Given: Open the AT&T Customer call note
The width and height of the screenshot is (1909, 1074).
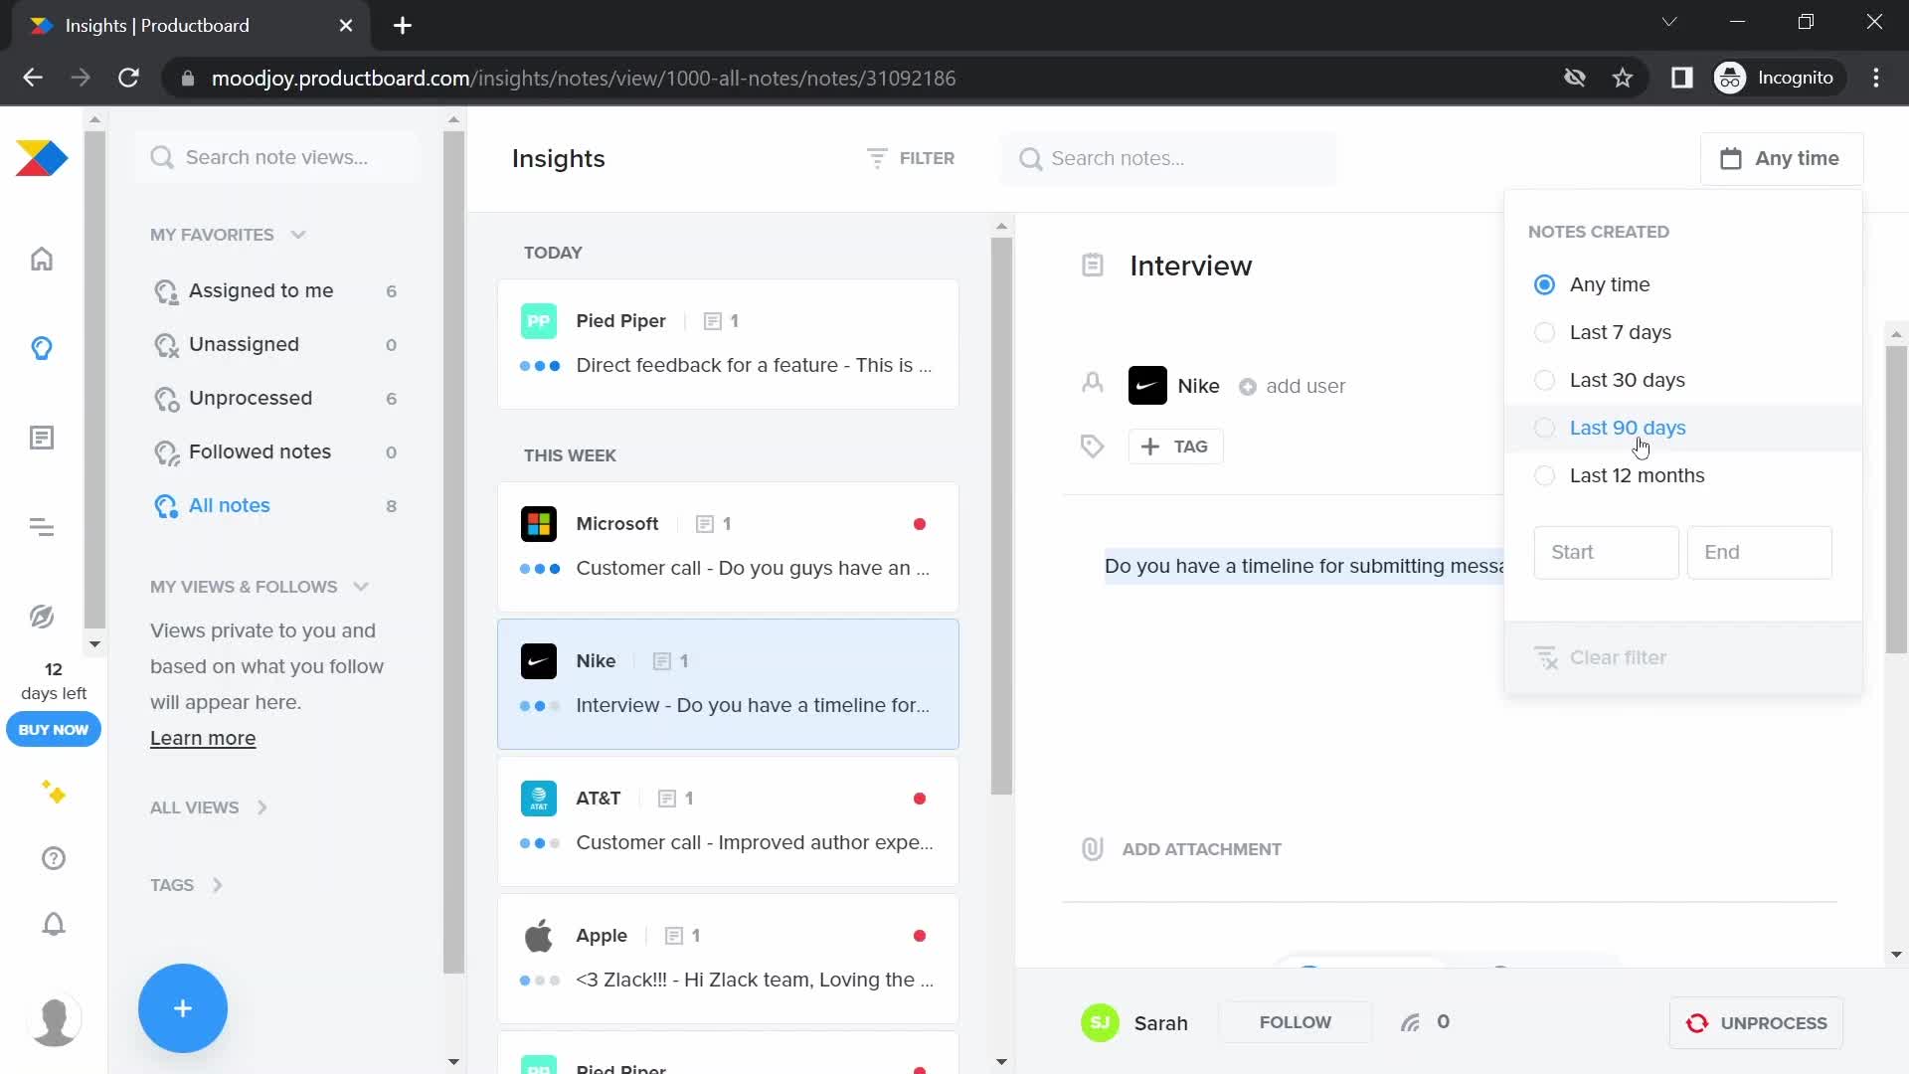Looking at the screenshot, I should [x=728, y=821].
